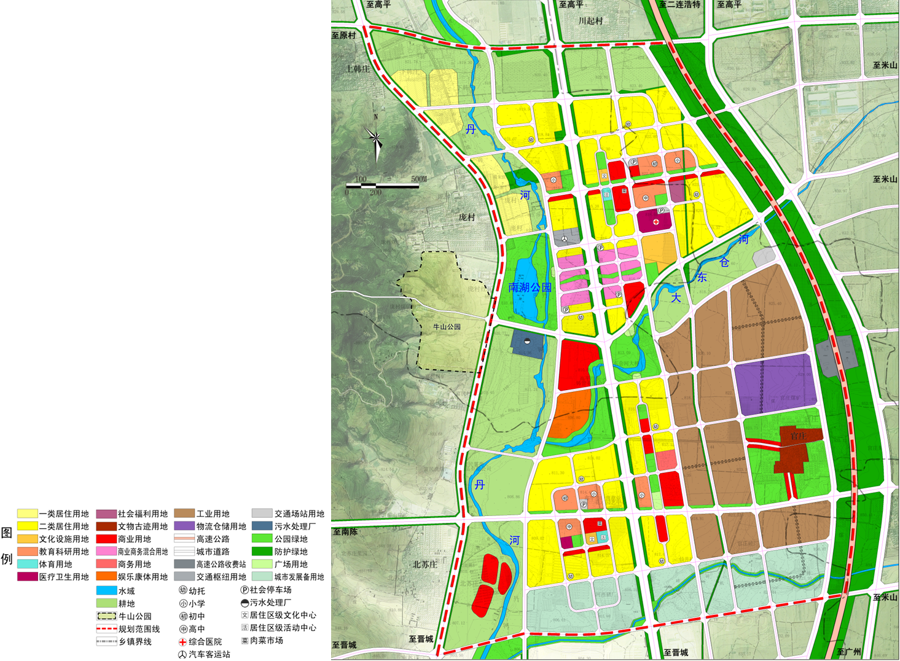This screenshot has width=900, height=661.
Task: Pick the 工业用地 brown swatch
Action: [184, 514]
